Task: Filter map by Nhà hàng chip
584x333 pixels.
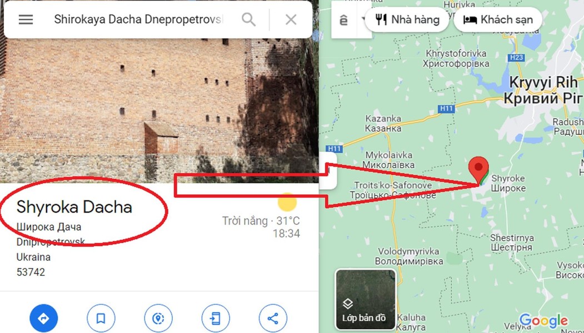Action: 407,19
